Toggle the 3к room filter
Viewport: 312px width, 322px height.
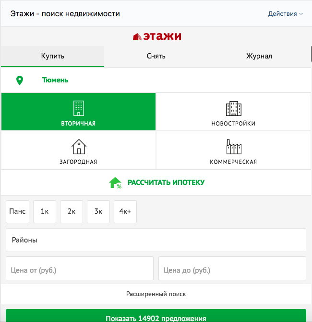[x=98, y=211]
